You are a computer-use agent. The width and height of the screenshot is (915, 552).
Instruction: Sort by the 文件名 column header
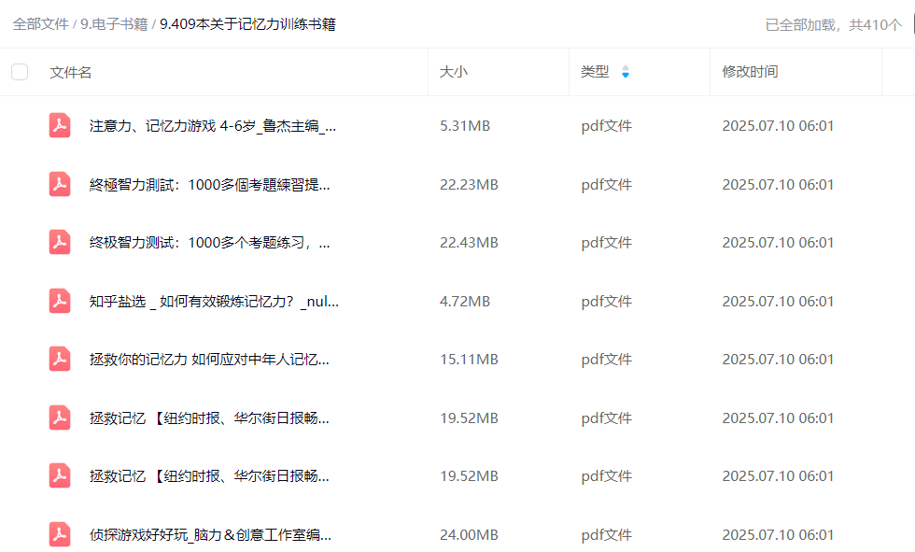click(x=71, y=72)
